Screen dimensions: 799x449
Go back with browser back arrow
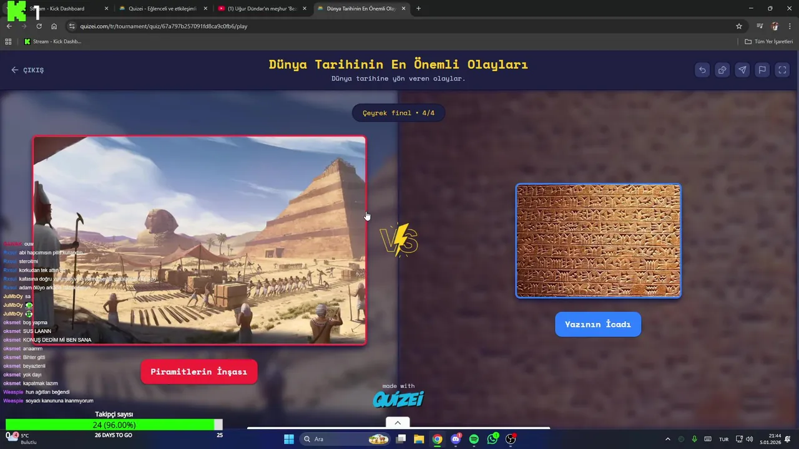9,26
